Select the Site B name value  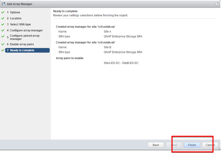tap(108, 47)
